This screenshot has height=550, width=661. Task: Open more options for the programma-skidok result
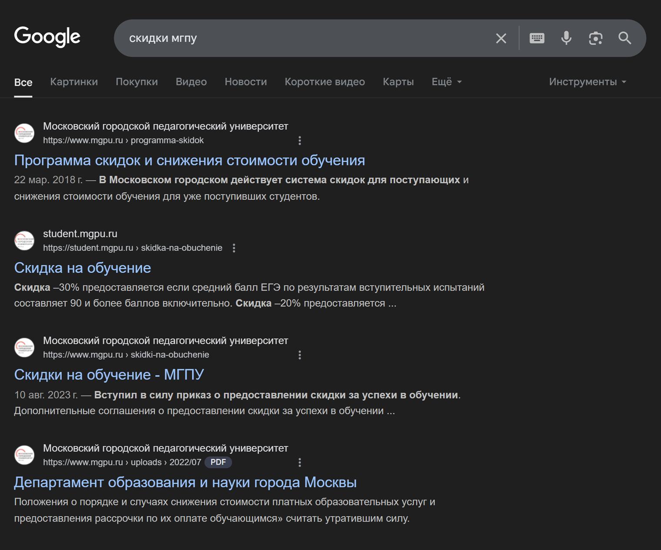(300, 140)
